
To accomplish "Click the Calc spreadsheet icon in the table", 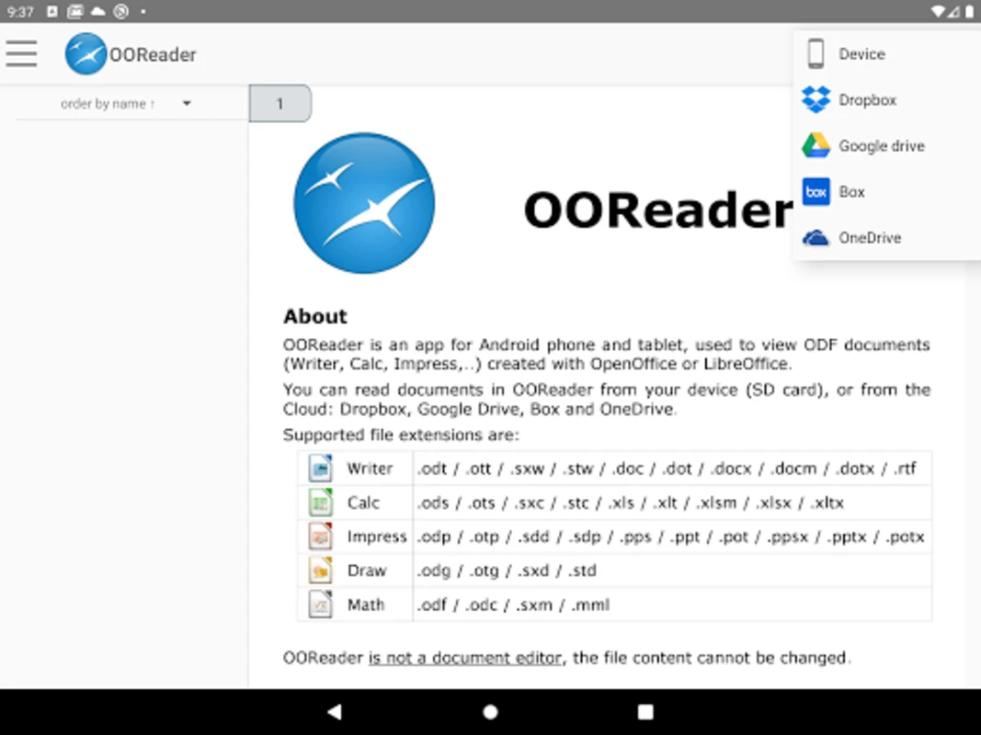I will pyautogui.click(x=320, y=503).
